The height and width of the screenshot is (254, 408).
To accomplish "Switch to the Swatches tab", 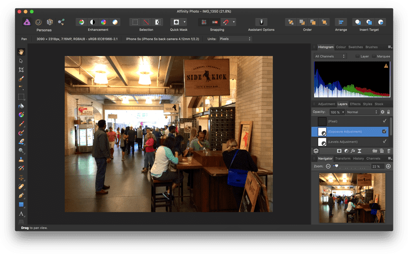I will coord(355,47).
